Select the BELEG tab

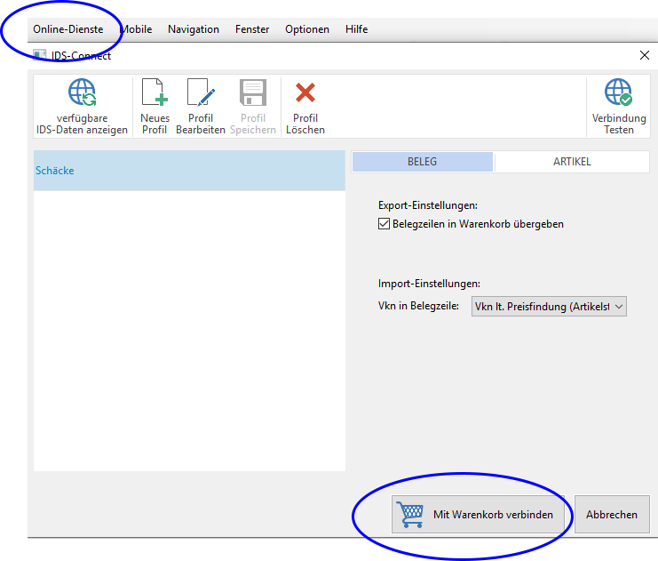click(422, 162)
